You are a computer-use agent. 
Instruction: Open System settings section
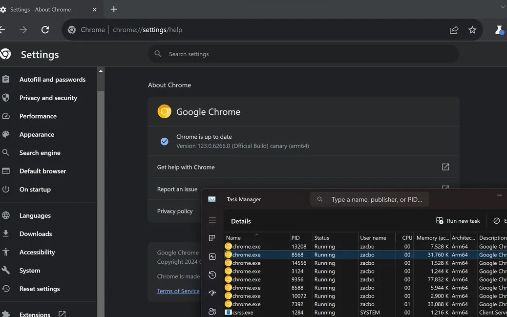click(30, 271)
